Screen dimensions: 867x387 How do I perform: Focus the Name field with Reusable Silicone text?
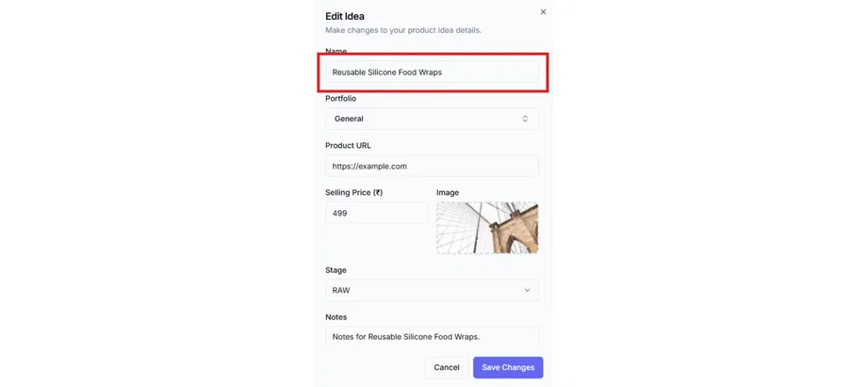click(x=432, y=72)
